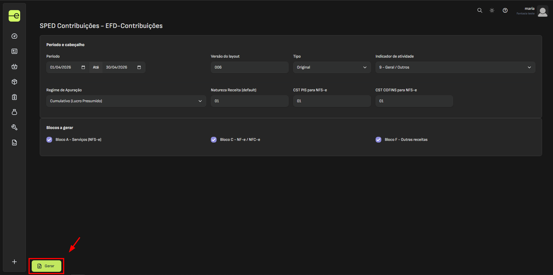Open the contact card icon in sidebar

coord(14,51)
